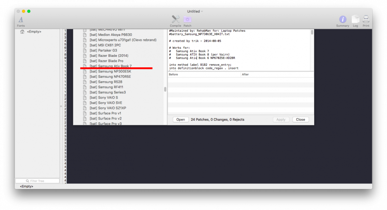This screenshot has height=210, width=387.
Task: Select the Surface Pro v2 patch
Action: 106,118
